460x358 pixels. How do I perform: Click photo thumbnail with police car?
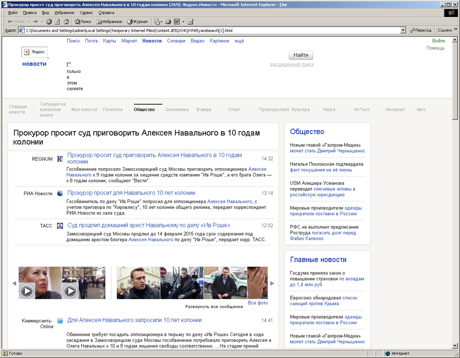[x=225, y=283]
